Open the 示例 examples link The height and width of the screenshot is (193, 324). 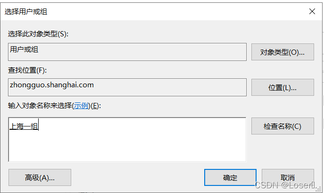coord(82,105)
